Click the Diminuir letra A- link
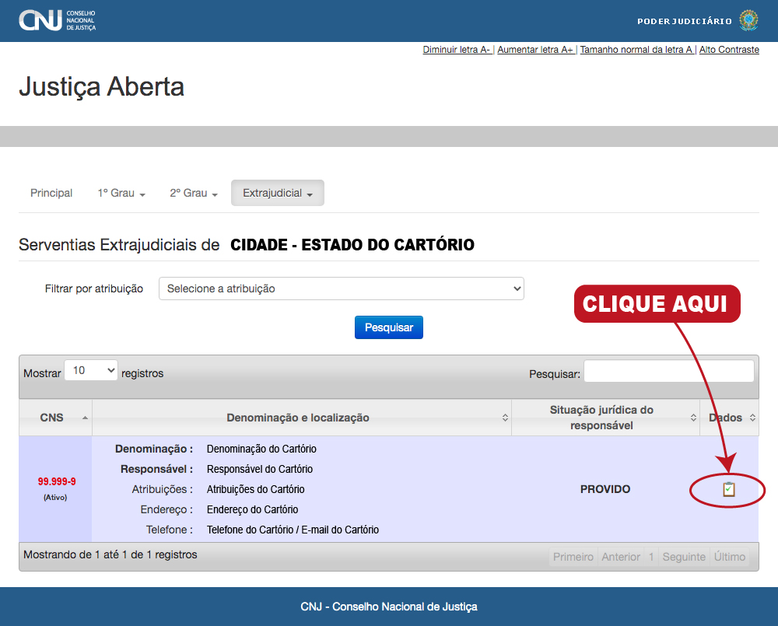 pos(456,49)
